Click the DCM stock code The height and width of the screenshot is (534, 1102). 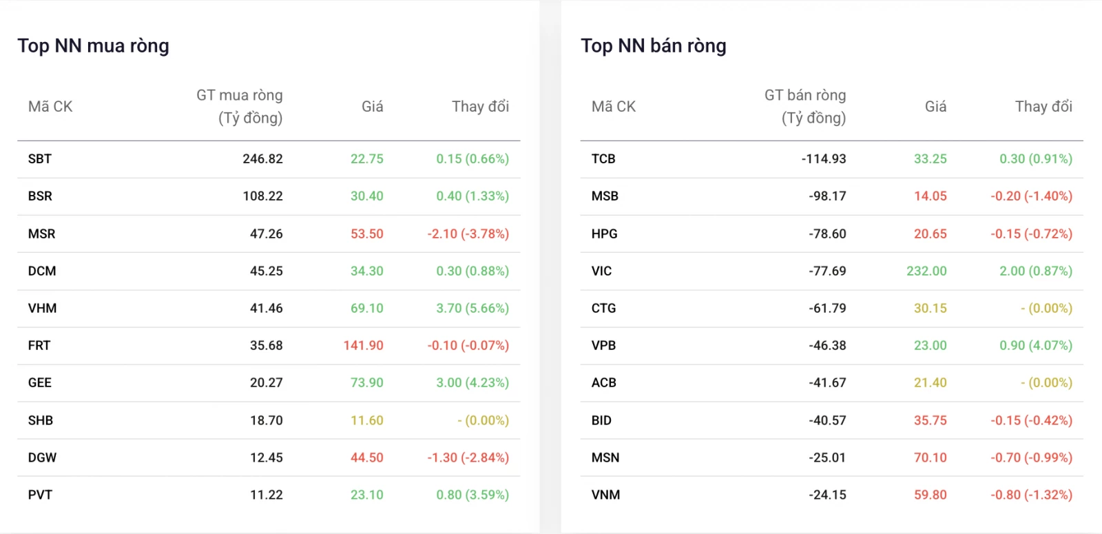[42, 271]
